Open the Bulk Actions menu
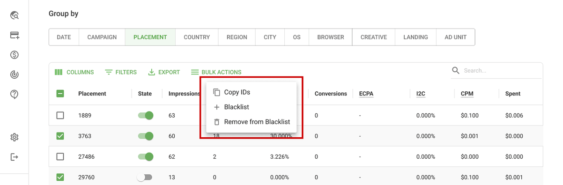The height and width of the screenshot is (185, 563). click(216, 72)
